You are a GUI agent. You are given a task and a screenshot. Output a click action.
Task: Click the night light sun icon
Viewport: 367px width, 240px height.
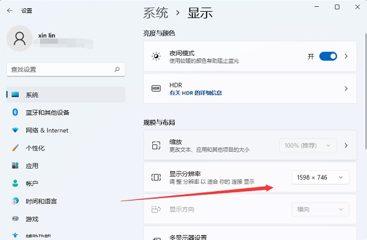tap(156, 56)
